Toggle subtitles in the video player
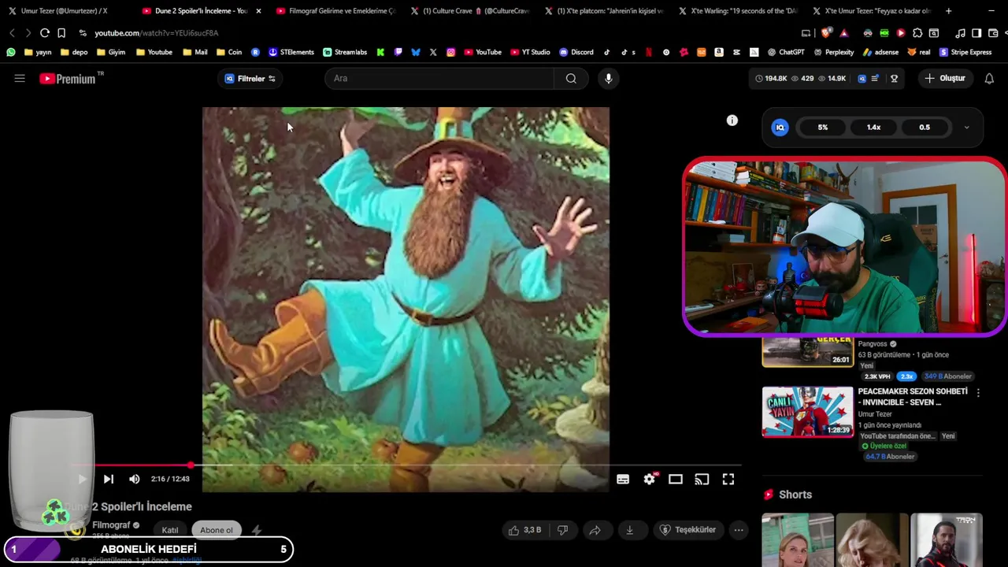The height and width of the screenshot is (567, 1008). [623, 479]
